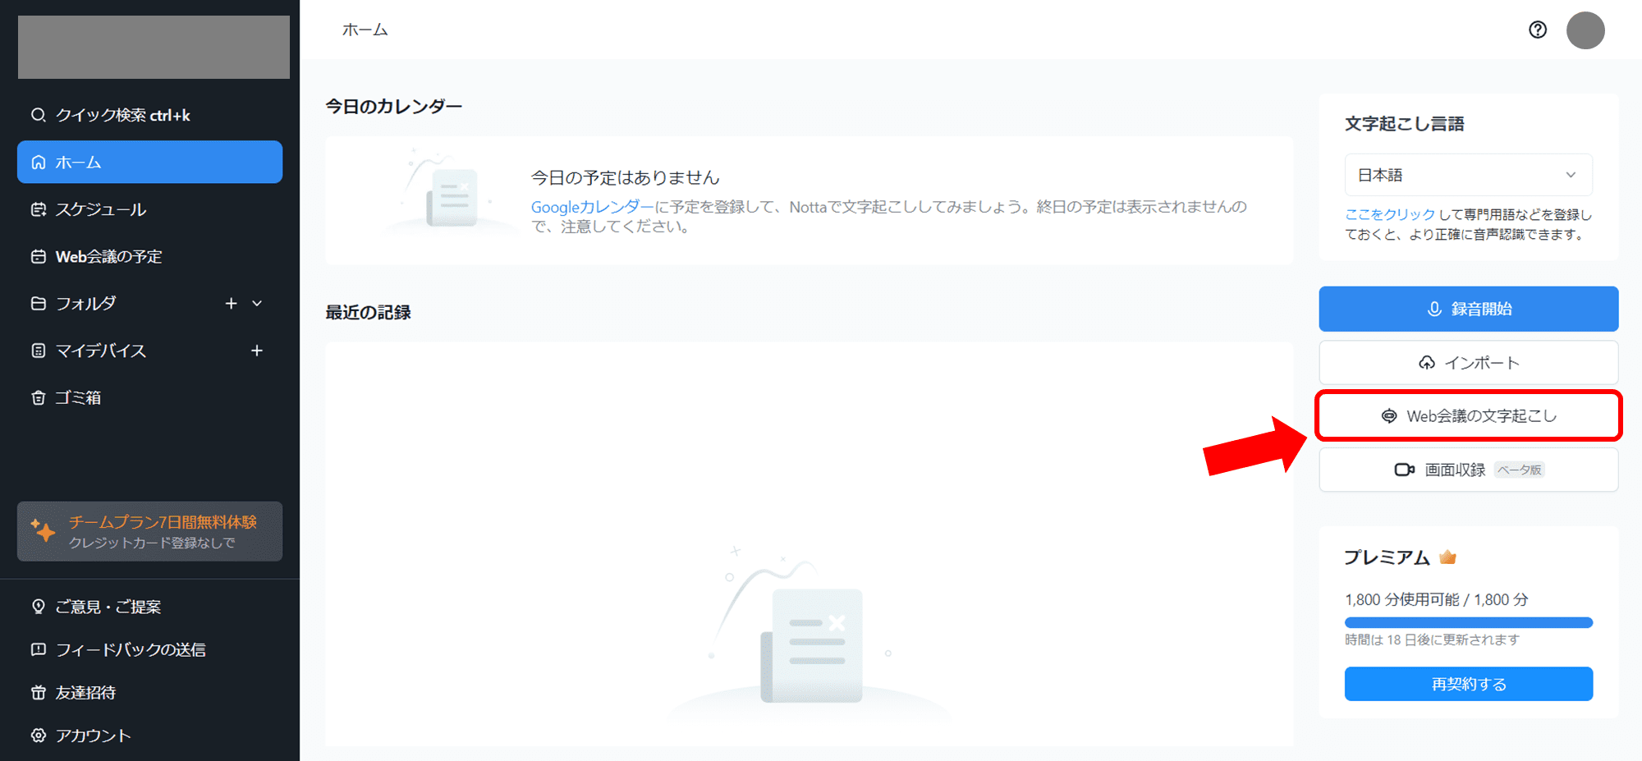The width and height of the screenshot is (1642, 761).
Task: Click 時間は 18 日後に更新されます text
Action: [1432, 640]
